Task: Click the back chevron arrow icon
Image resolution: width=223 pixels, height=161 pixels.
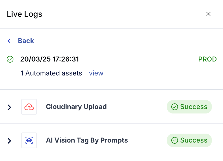Action: click(9, 41)
